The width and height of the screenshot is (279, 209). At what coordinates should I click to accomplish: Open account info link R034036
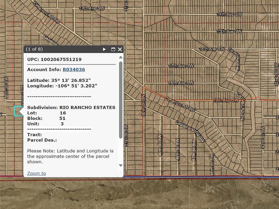[x=74, y=69]
